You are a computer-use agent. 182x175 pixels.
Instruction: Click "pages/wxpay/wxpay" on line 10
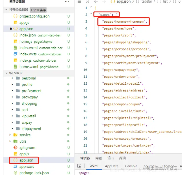[x=120, y=70]
